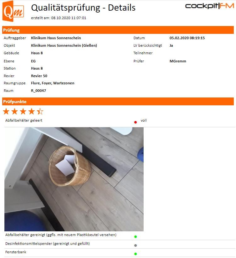Click the Prüfer name MGremm
Image resolution: width=236 pixels, height=258 pixels.
(178, 61)
